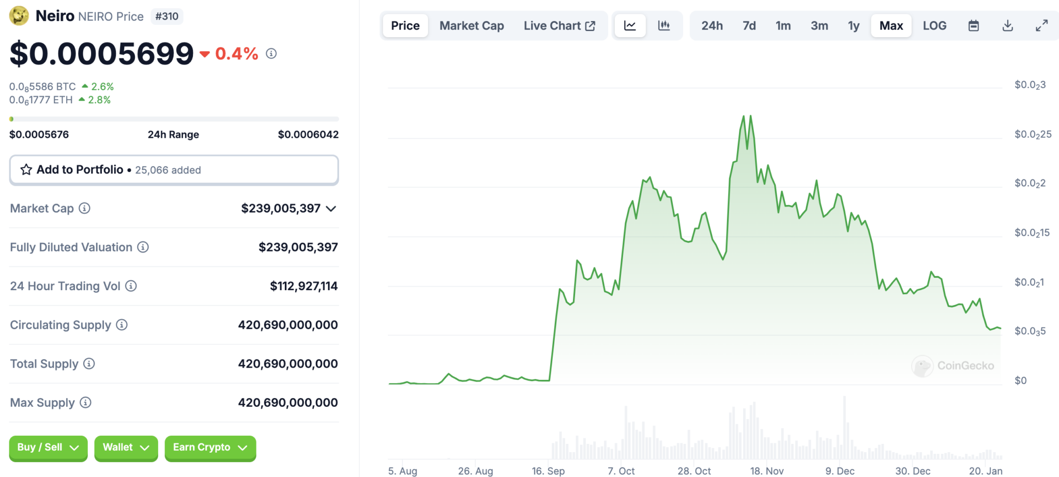Click the tallest volume bar in December
1059x477 pixels.
click(844, 428)
